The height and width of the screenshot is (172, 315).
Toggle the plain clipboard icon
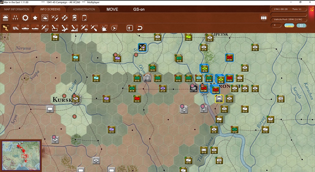tap(84, 18)
